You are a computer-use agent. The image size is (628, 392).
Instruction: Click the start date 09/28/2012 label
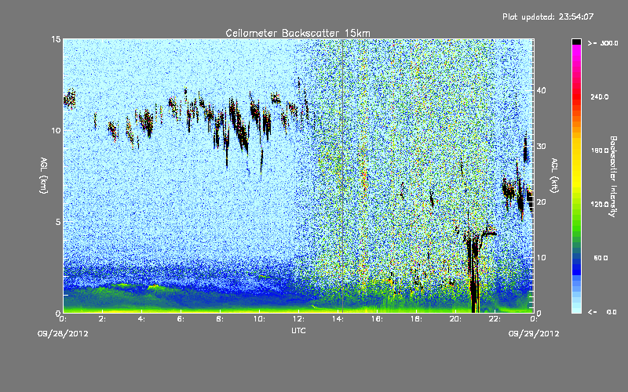(63, 334)
